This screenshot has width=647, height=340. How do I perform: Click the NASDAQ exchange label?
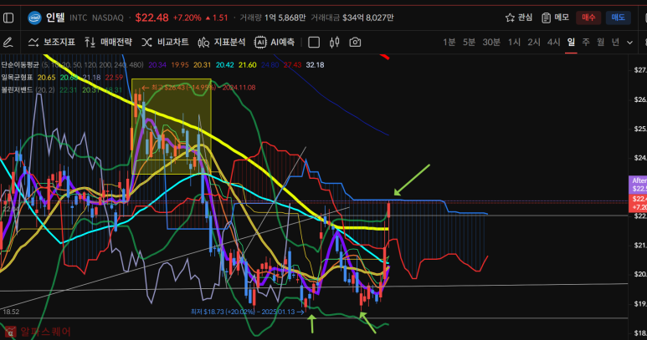108,18
